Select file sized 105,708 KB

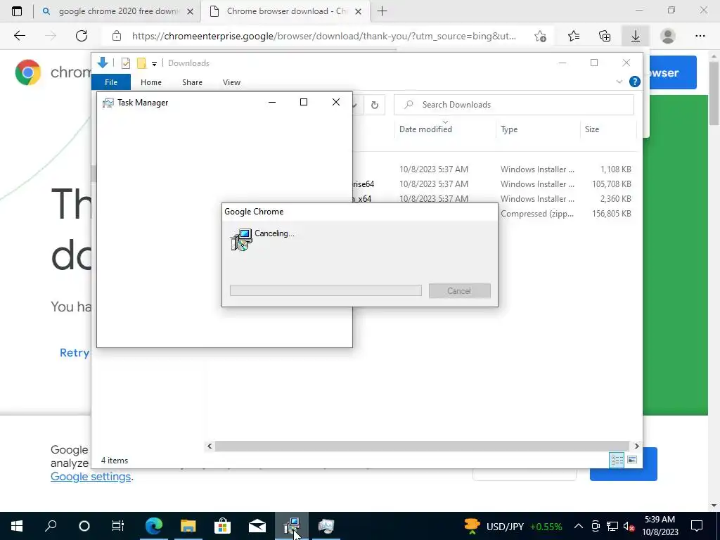click(x=496, y=184)
